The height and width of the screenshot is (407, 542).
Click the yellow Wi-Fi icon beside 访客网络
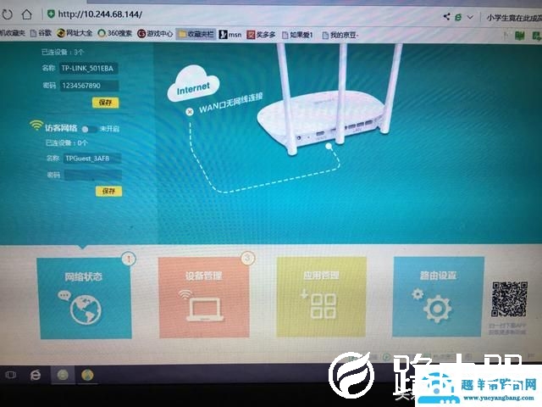click(36, 125)
